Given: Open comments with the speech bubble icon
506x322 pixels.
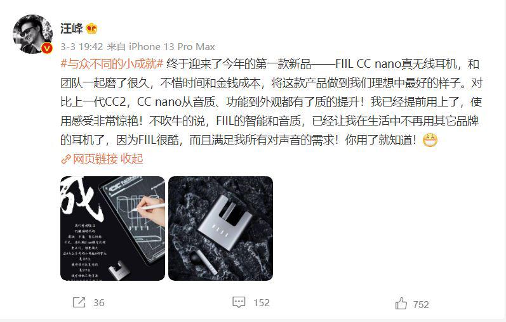Looking at the screenshot, I should (x=239, y=302).
